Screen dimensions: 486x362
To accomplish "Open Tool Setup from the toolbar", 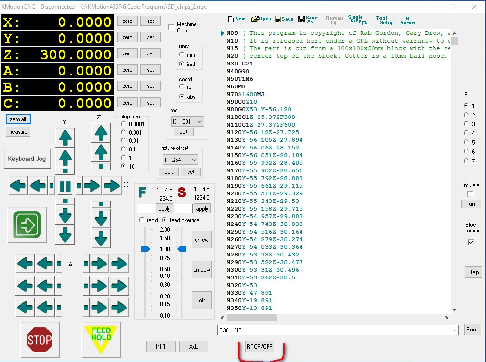I will coord(384,20).
